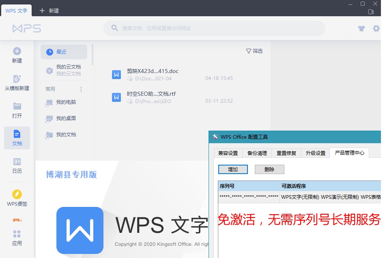Click the 常用 section label

pyautogui.click(x=50, y=89)
